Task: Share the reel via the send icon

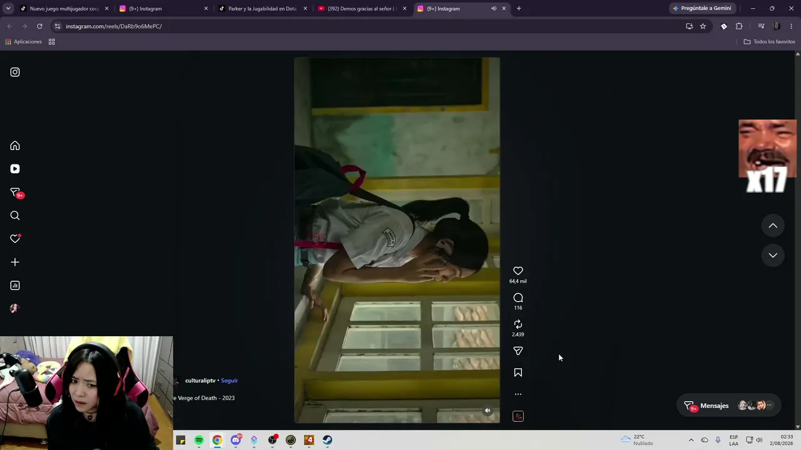Action: point(518,351)
